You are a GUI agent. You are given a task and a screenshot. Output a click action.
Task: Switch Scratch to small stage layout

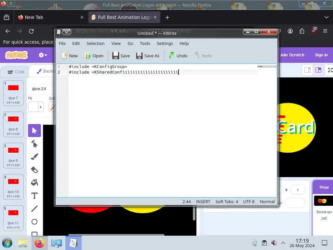click(x=308, y=70)
